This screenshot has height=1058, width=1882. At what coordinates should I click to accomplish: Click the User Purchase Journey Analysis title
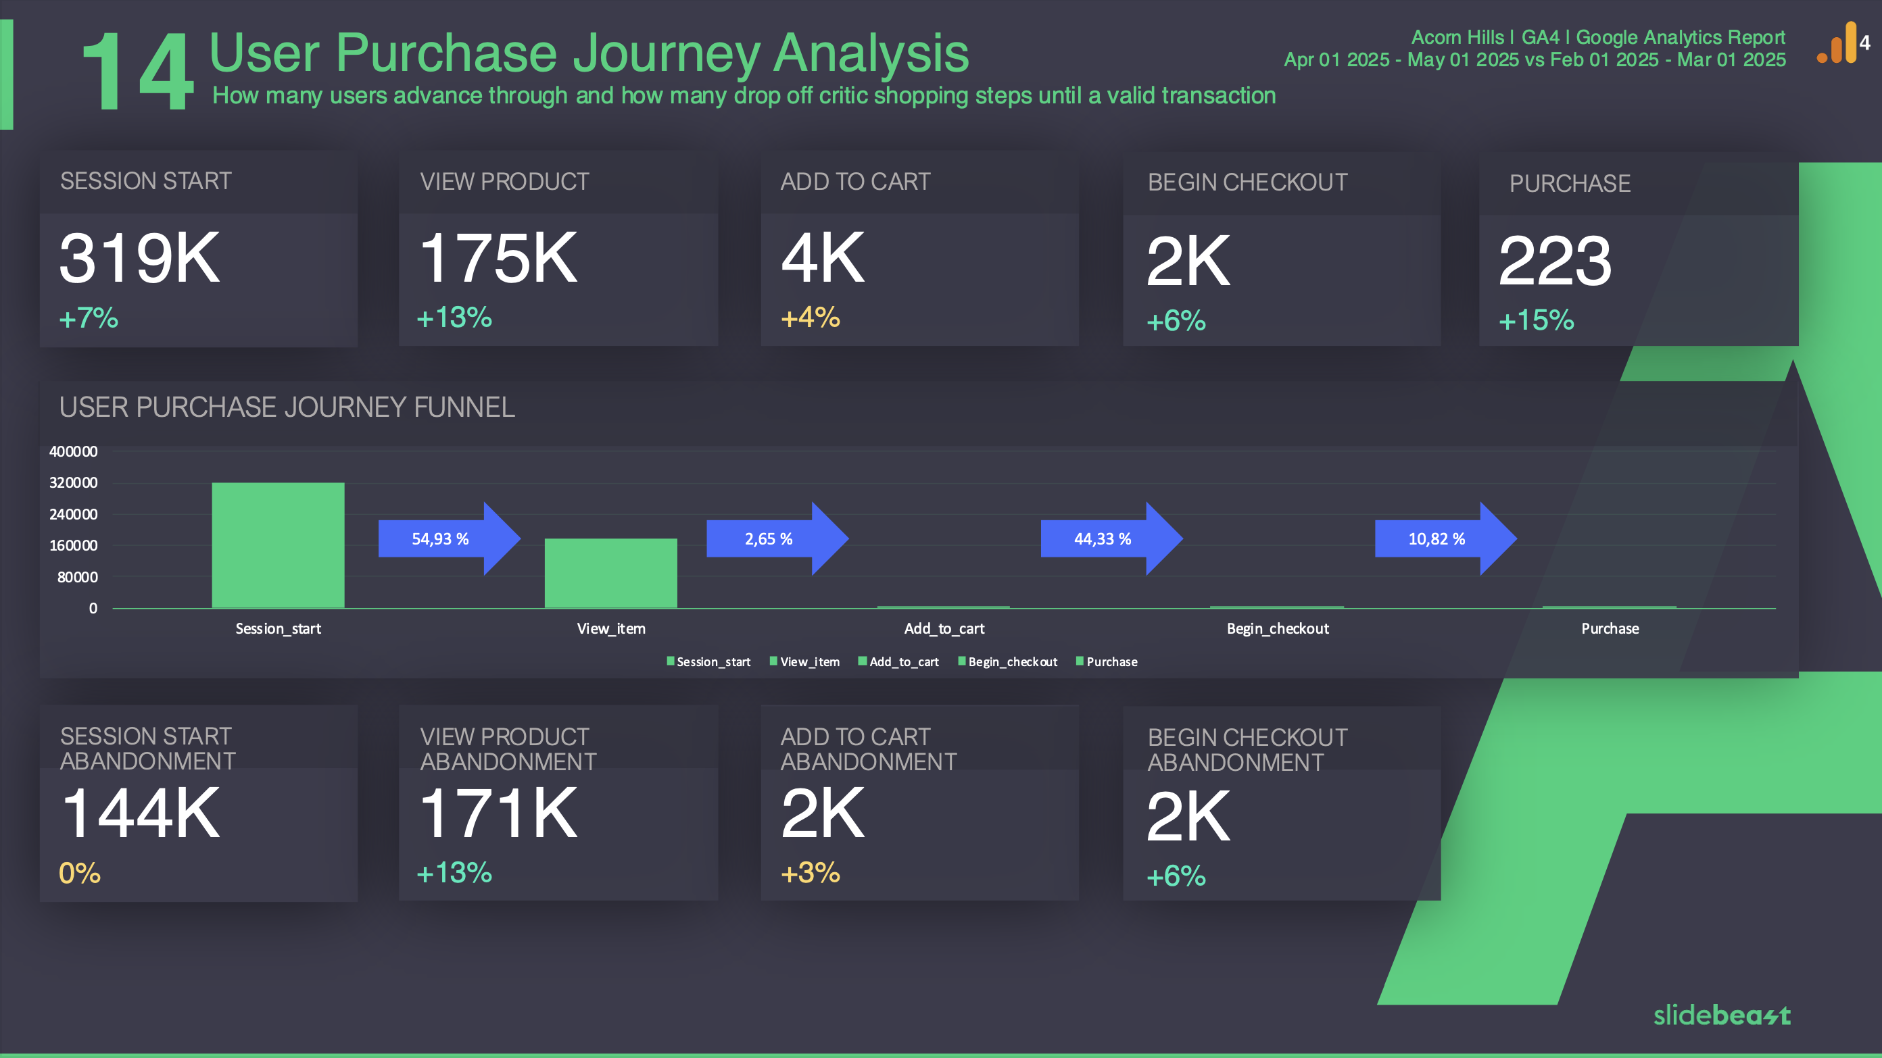(x=589, y=53)
